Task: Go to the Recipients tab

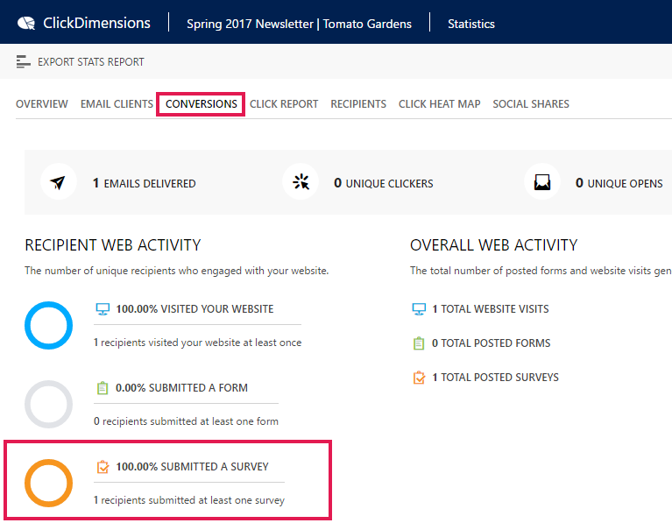Action: [358, 104]
